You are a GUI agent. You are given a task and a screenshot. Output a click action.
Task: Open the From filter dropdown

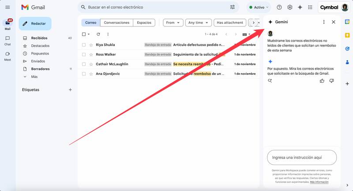coord(173,22)
